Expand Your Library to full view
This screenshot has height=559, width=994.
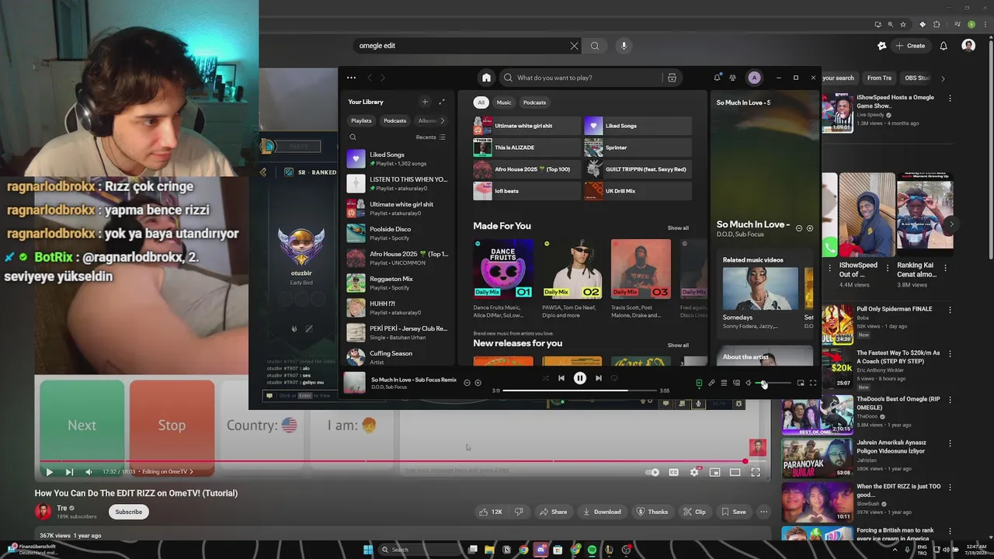tap(442, 102)
